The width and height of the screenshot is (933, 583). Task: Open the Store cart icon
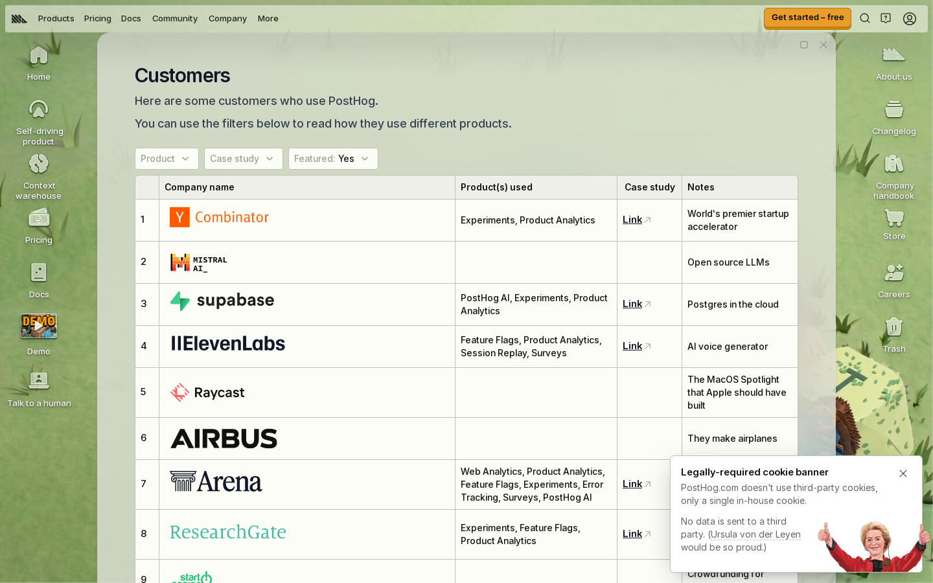[x=894, y=224]
